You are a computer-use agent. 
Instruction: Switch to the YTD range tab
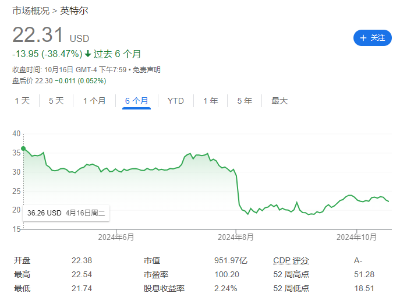click(176, 101)
